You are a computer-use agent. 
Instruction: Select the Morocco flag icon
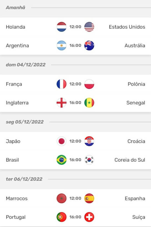click(61, 198)
